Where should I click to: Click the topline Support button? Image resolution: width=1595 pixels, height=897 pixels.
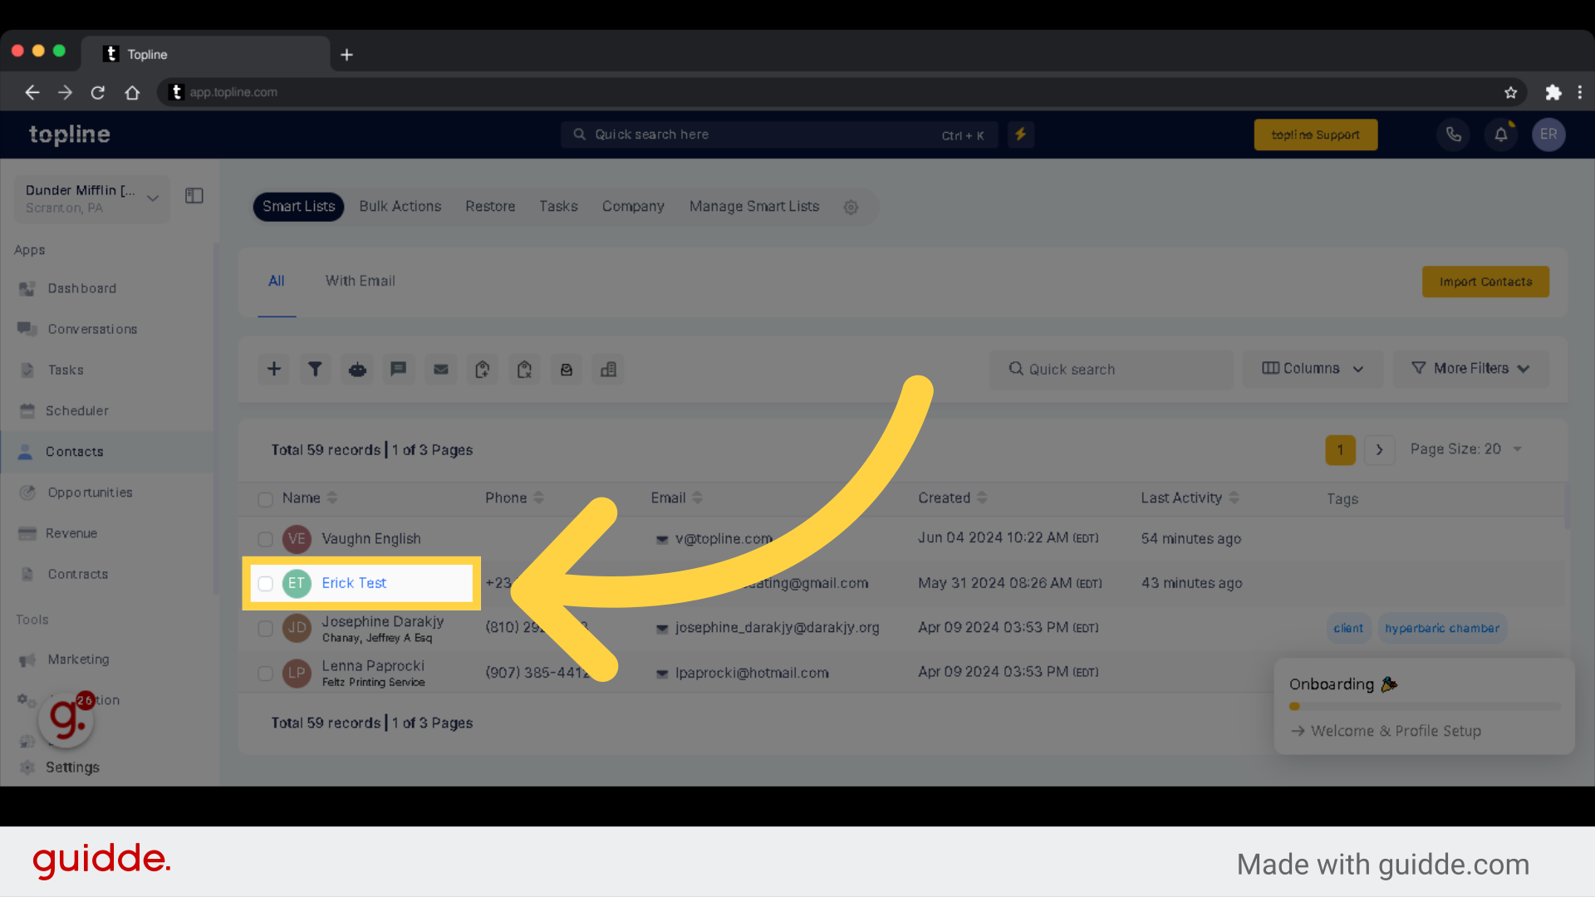click(x=1316, y=135)
